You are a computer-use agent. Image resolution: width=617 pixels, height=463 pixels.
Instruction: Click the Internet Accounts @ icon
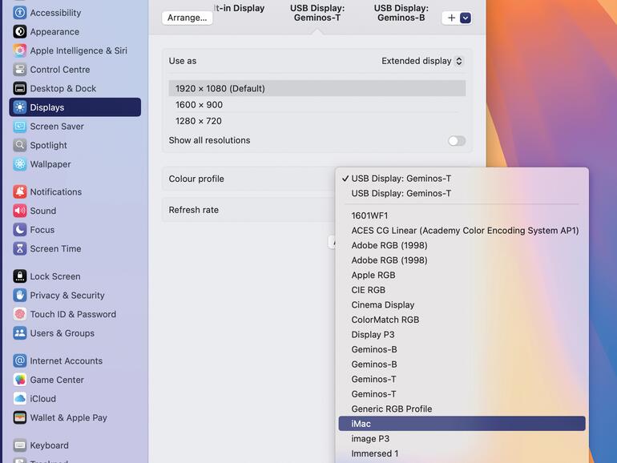(20, 360)
